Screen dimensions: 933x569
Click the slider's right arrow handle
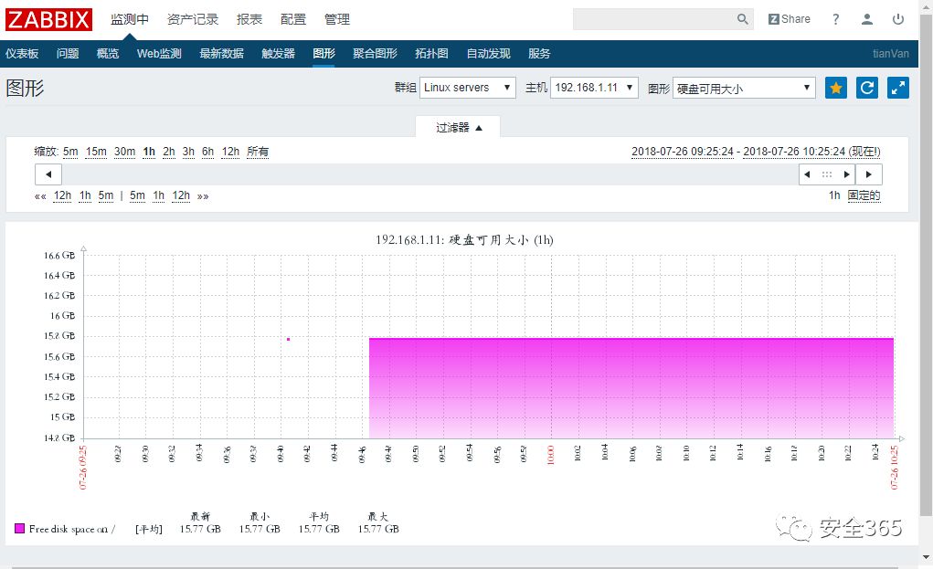[x=846, y=174]
